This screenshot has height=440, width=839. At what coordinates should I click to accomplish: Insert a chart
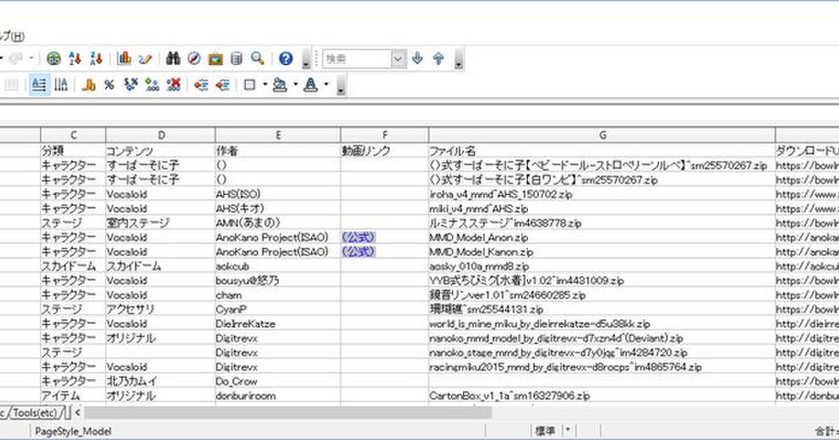124,59
